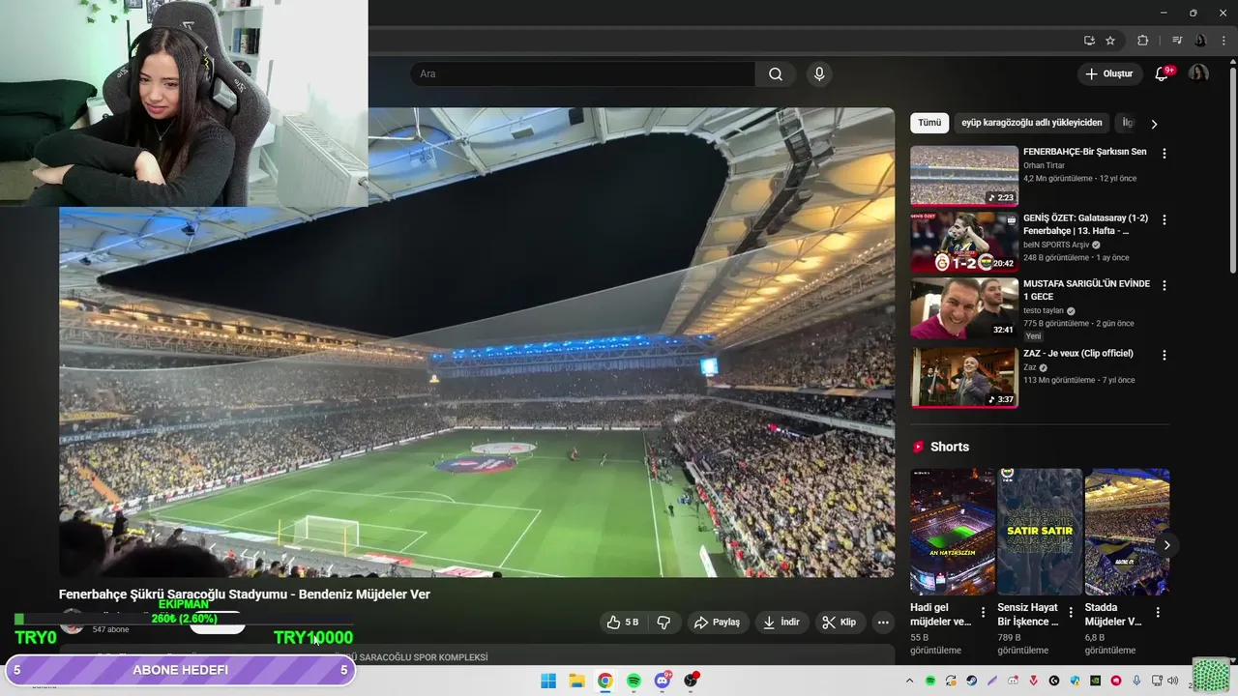The image size is (1238, 696).
Task: Click the Oluştur create button
Action: click(x=1108, y=74)
